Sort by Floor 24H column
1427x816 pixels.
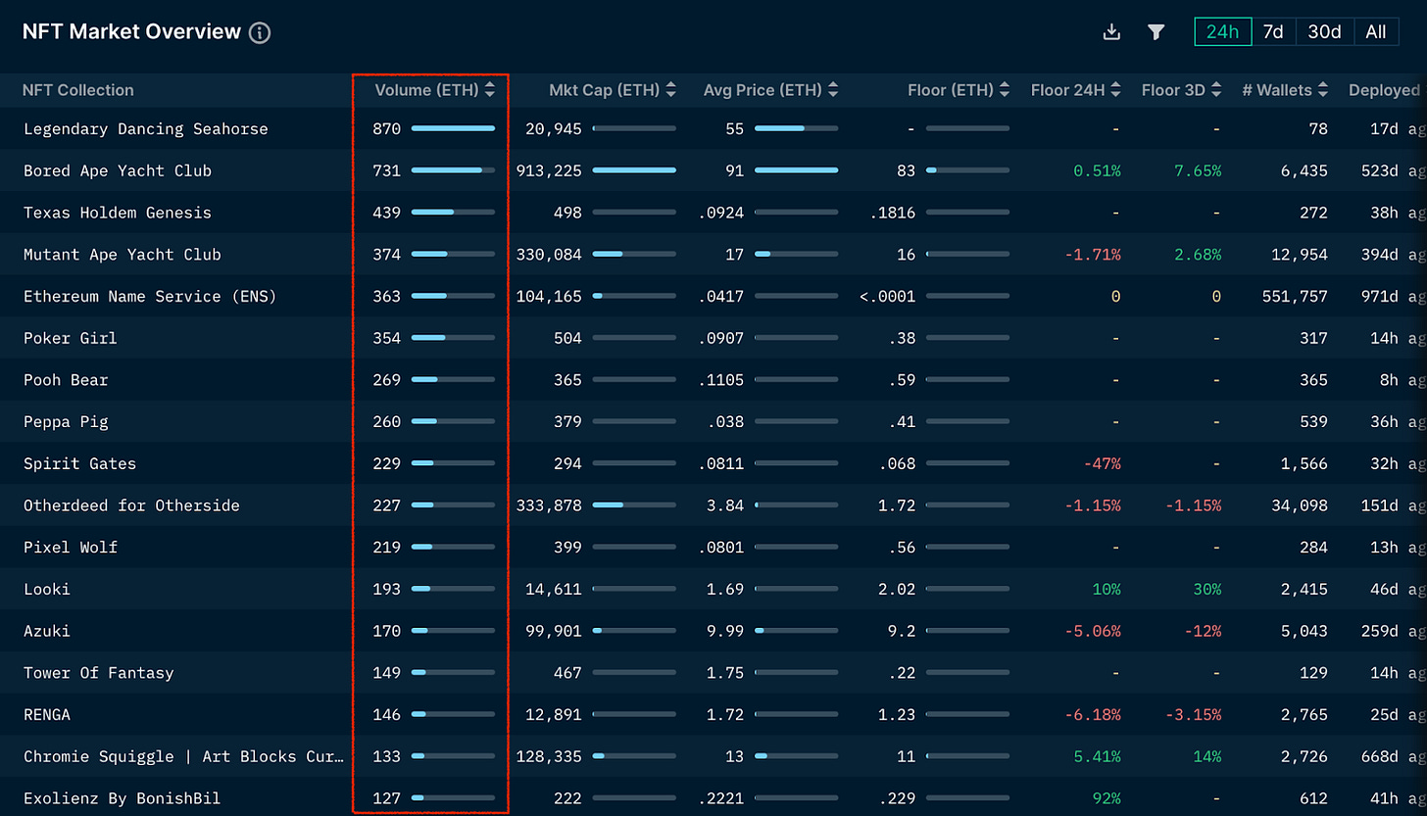tap(1076, 90)
